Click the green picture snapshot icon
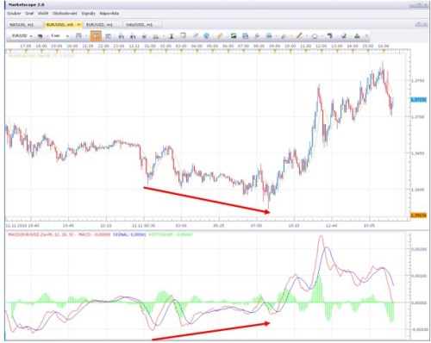The image size is (431, 343). click(234, 36)
